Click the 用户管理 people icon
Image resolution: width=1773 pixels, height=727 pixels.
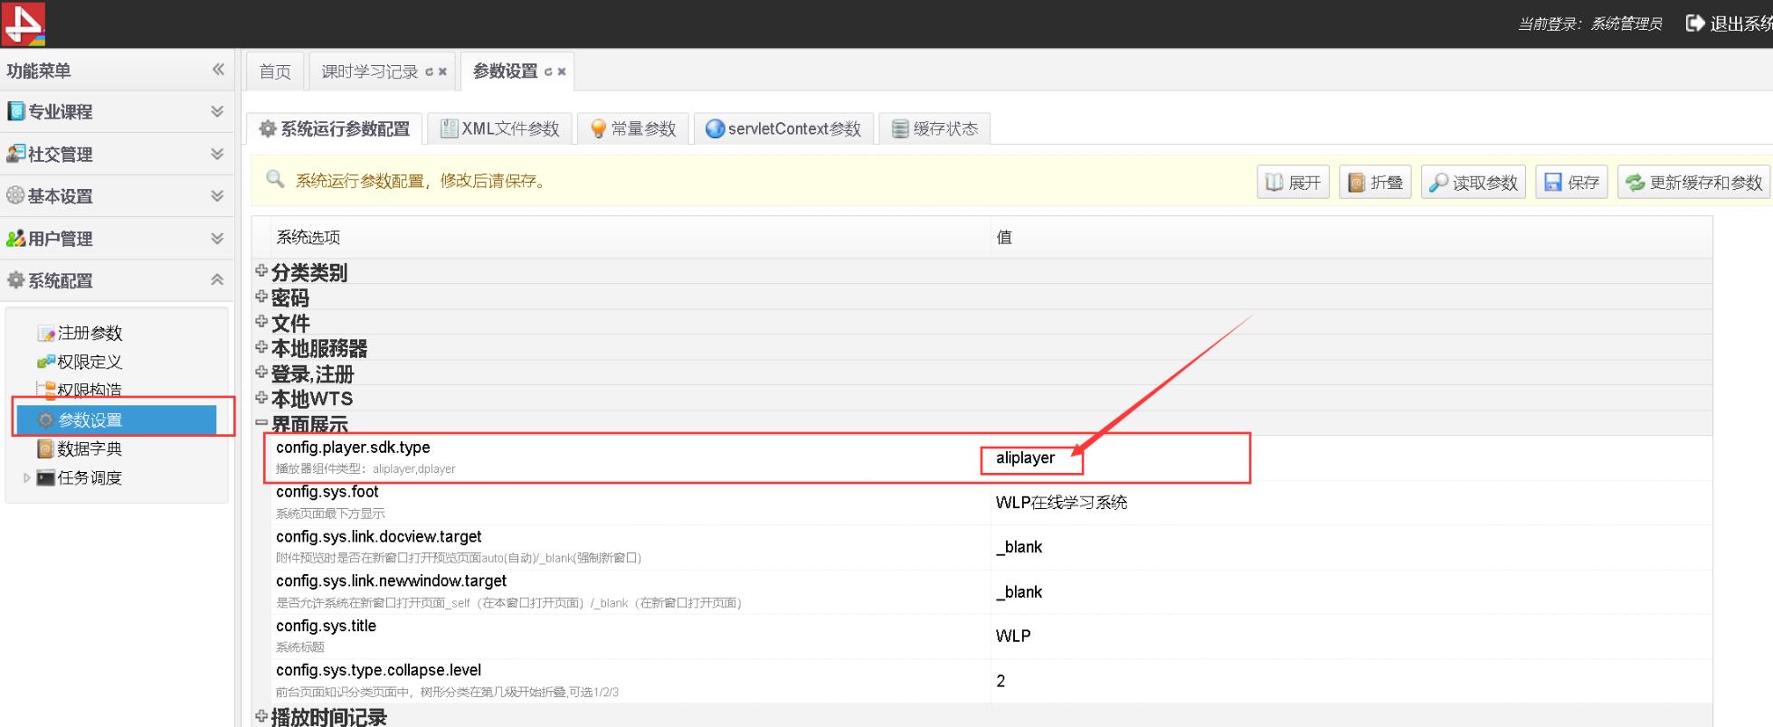pos(15,238)
